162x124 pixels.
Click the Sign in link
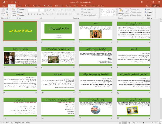tap(148, 6)
